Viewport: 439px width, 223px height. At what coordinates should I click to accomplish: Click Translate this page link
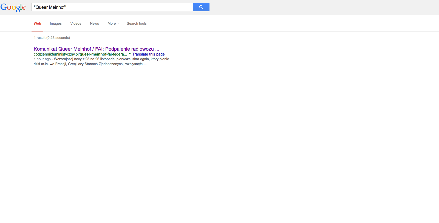[148, 54]
